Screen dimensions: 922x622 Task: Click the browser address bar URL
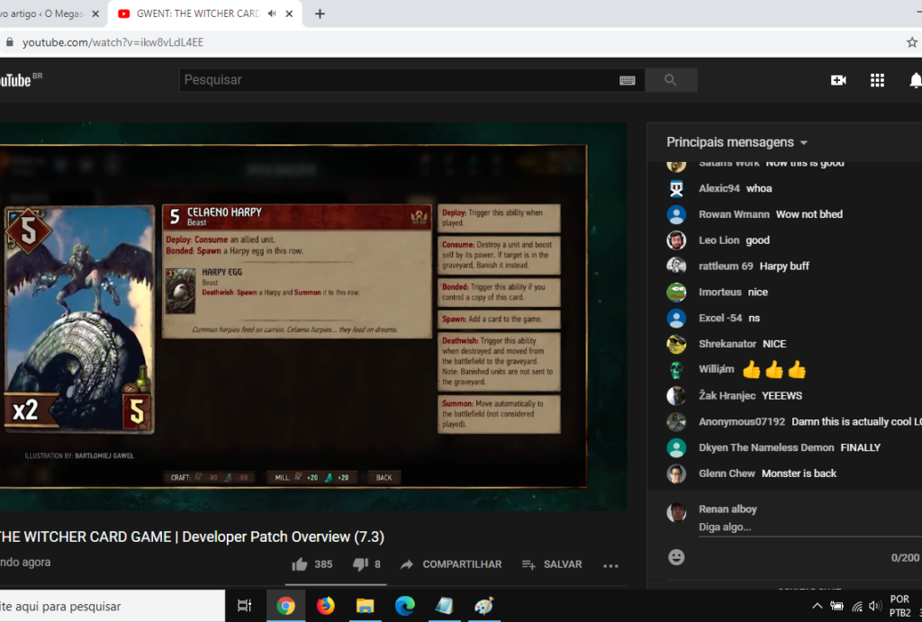(x=113, y=42)
